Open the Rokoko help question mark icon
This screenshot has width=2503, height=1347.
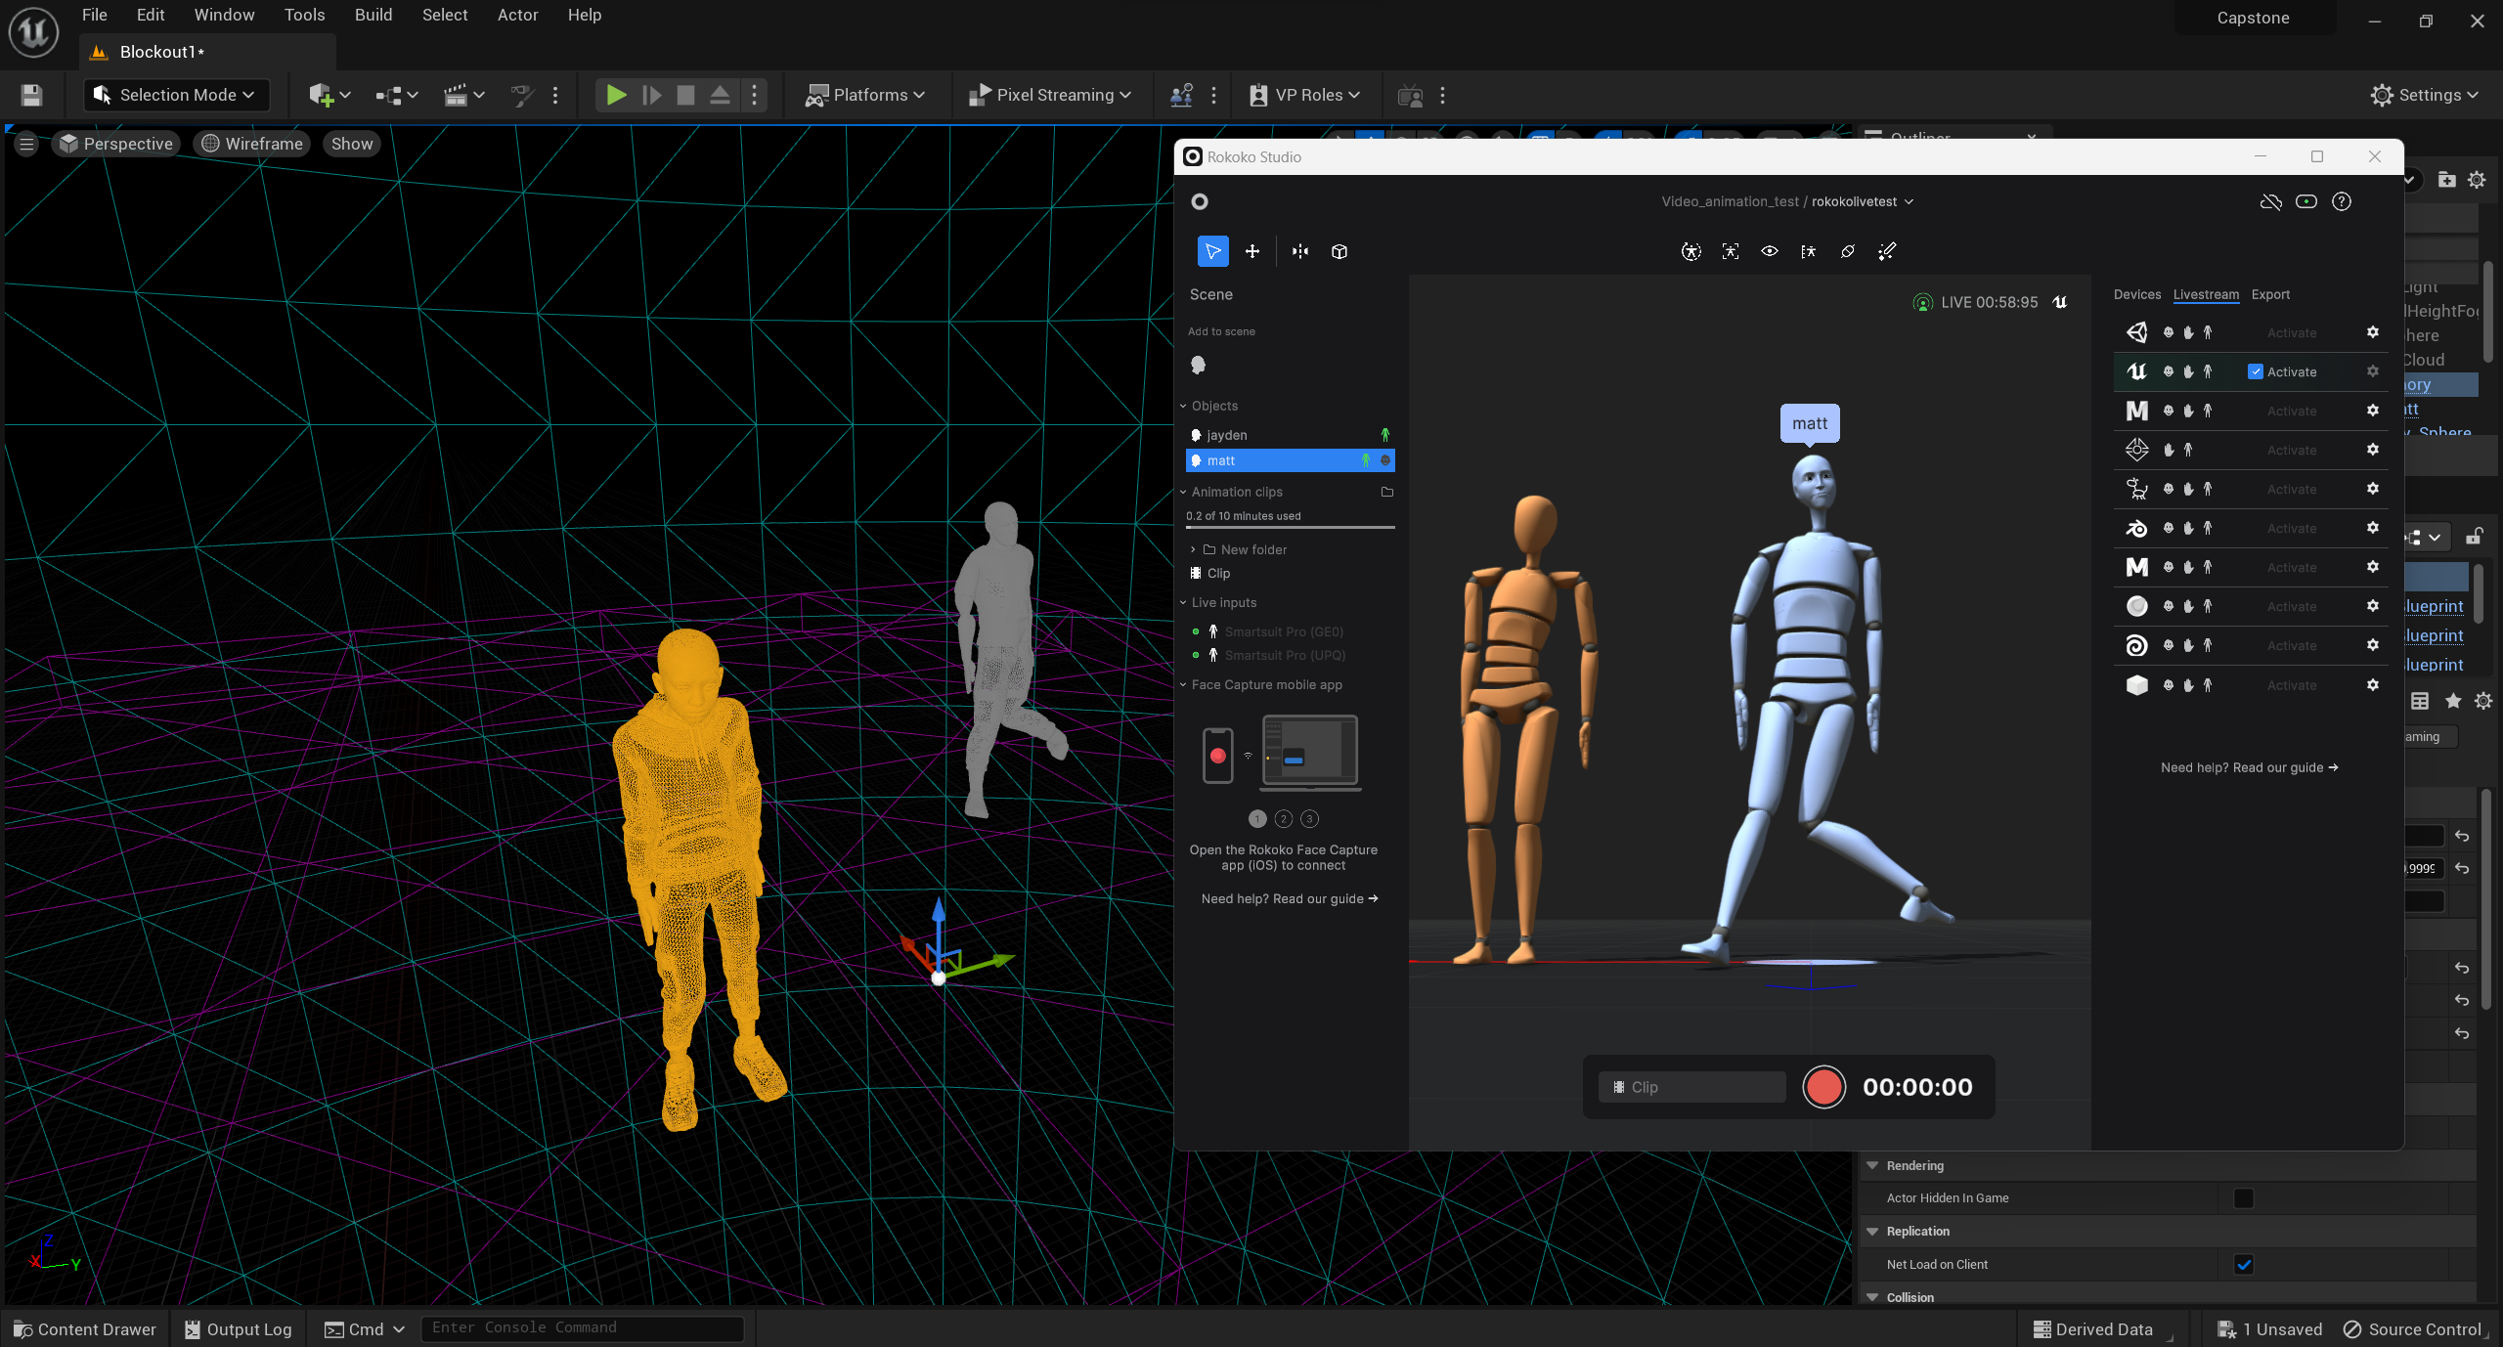(2342, 201)
